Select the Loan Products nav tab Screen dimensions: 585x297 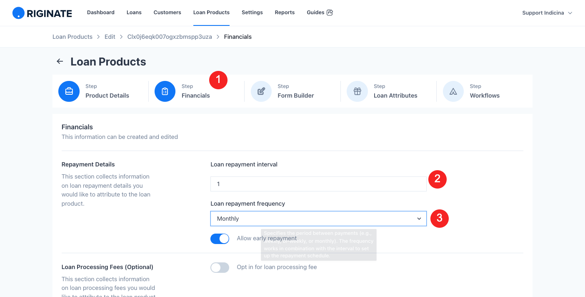tap(211, 13)
